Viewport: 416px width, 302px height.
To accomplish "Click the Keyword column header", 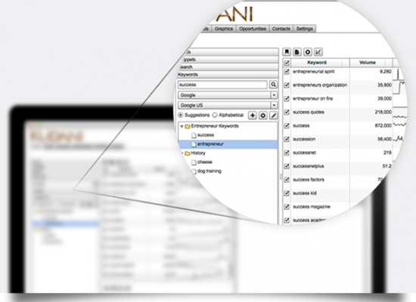I will (x=317, y=63).
